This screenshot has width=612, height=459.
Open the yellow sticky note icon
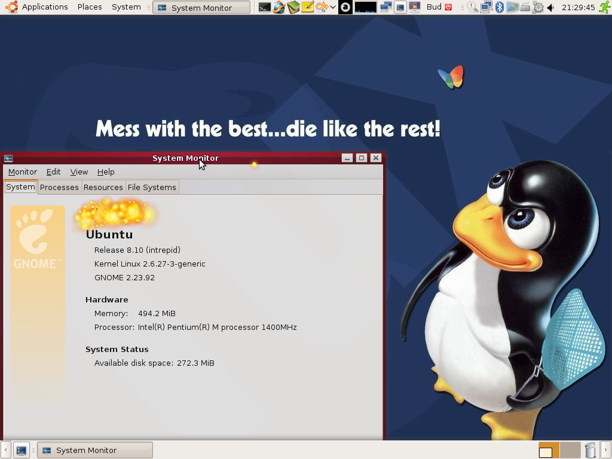click(x=308, y=7)
